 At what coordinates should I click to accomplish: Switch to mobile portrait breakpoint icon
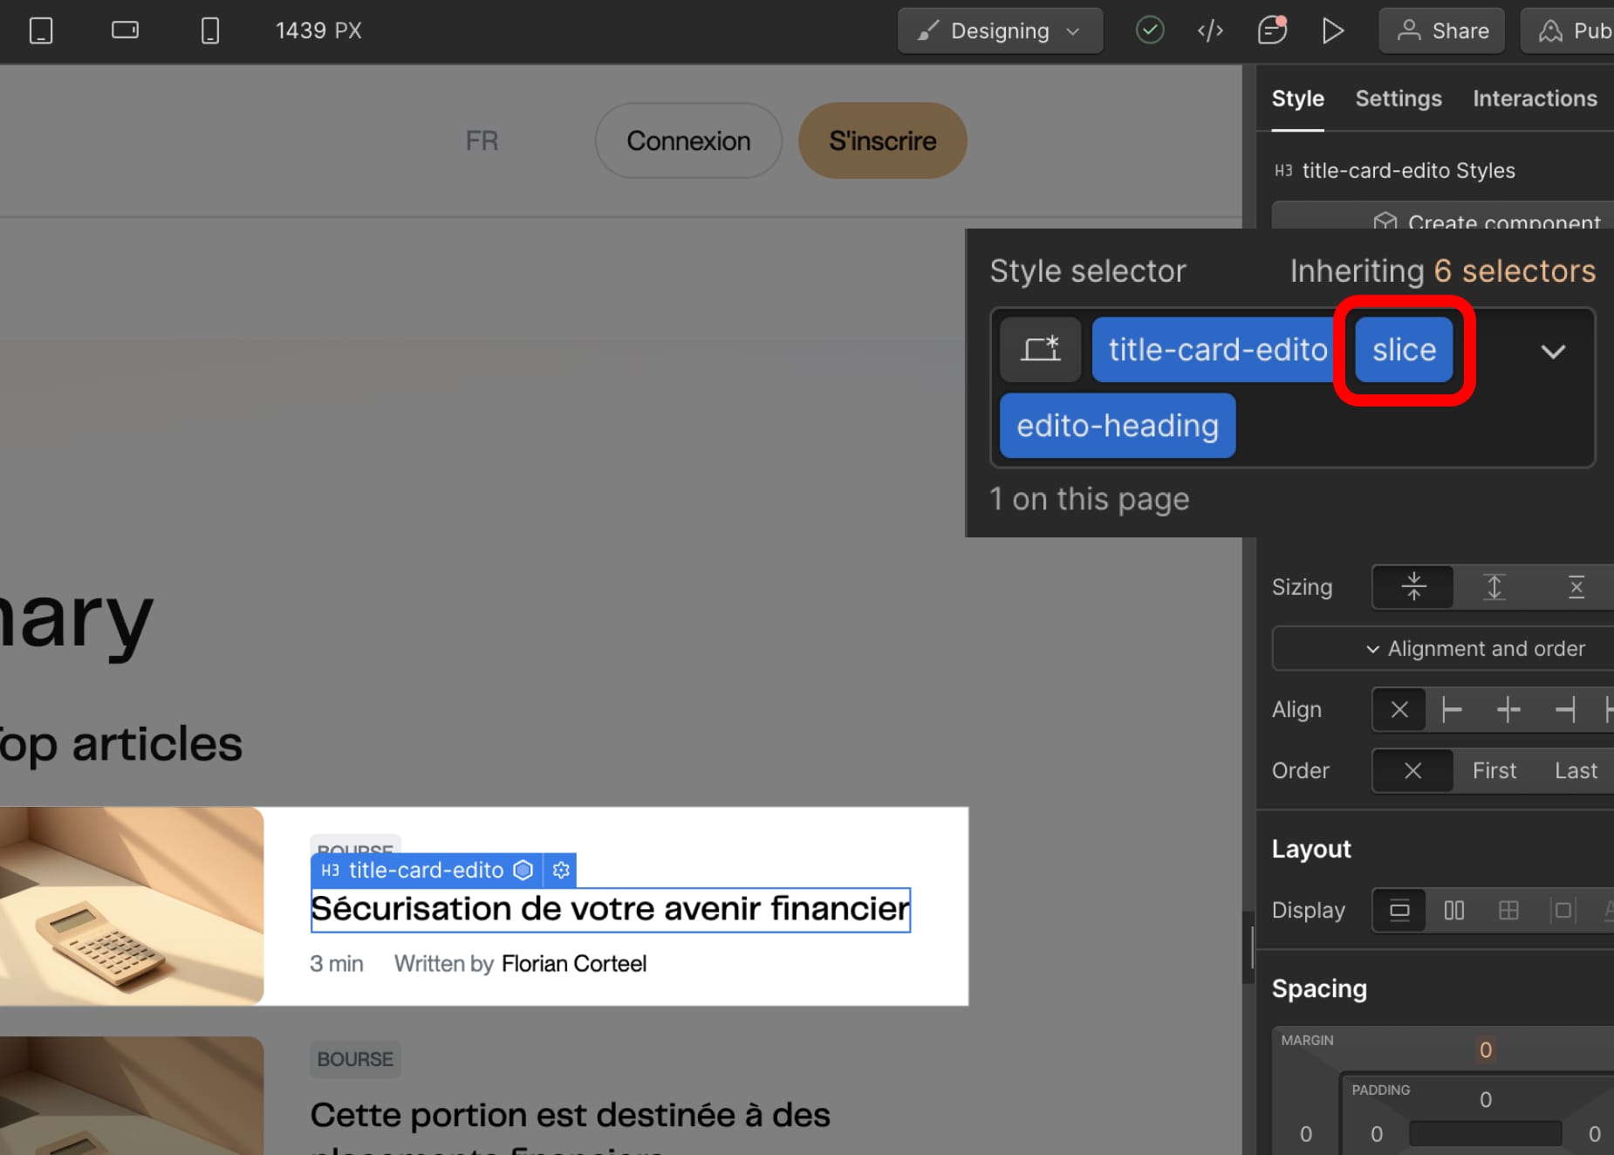tap(209, 31)
